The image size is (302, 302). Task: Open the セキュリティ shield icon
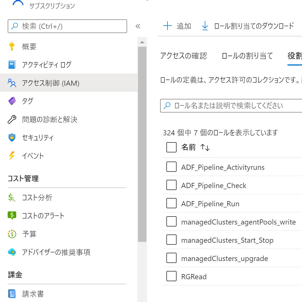pyautogui.click(x=12, y=138)
